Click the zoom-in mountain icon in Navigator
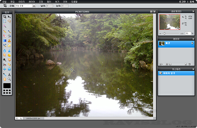This screenshot has width=197, height=128. click(182, 33)
